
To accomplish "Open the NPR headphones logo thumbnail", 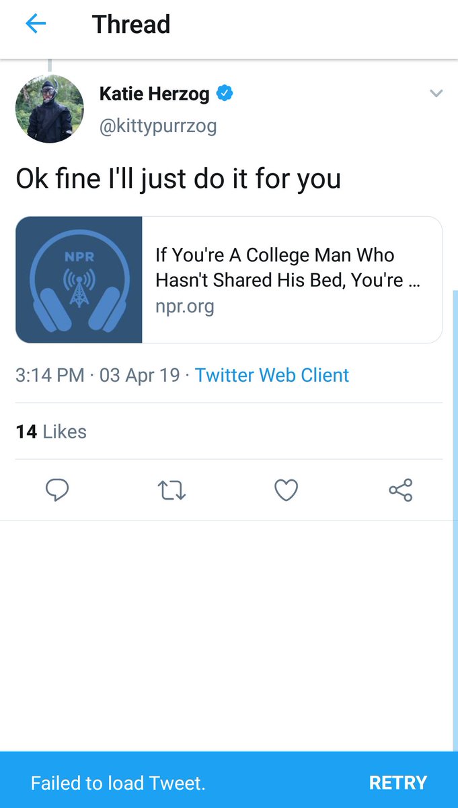I will [x=79, y=279].
